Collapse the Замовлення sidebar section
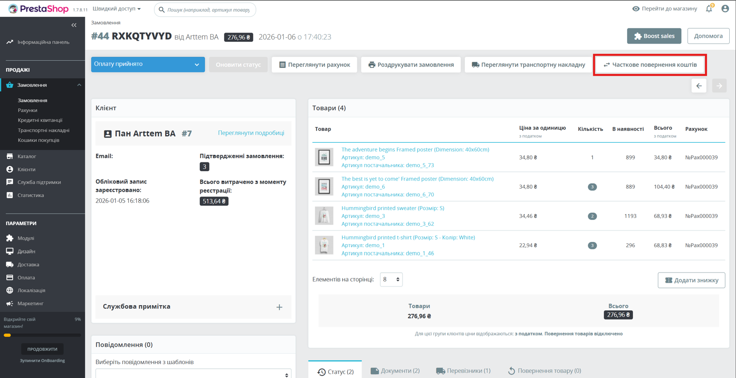This screenshot has width=736, height=378. coord(79,85)
